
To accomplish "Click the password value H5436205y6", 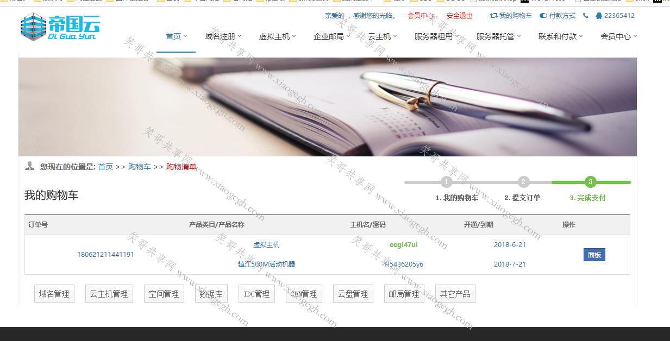I will click(404, 264).
